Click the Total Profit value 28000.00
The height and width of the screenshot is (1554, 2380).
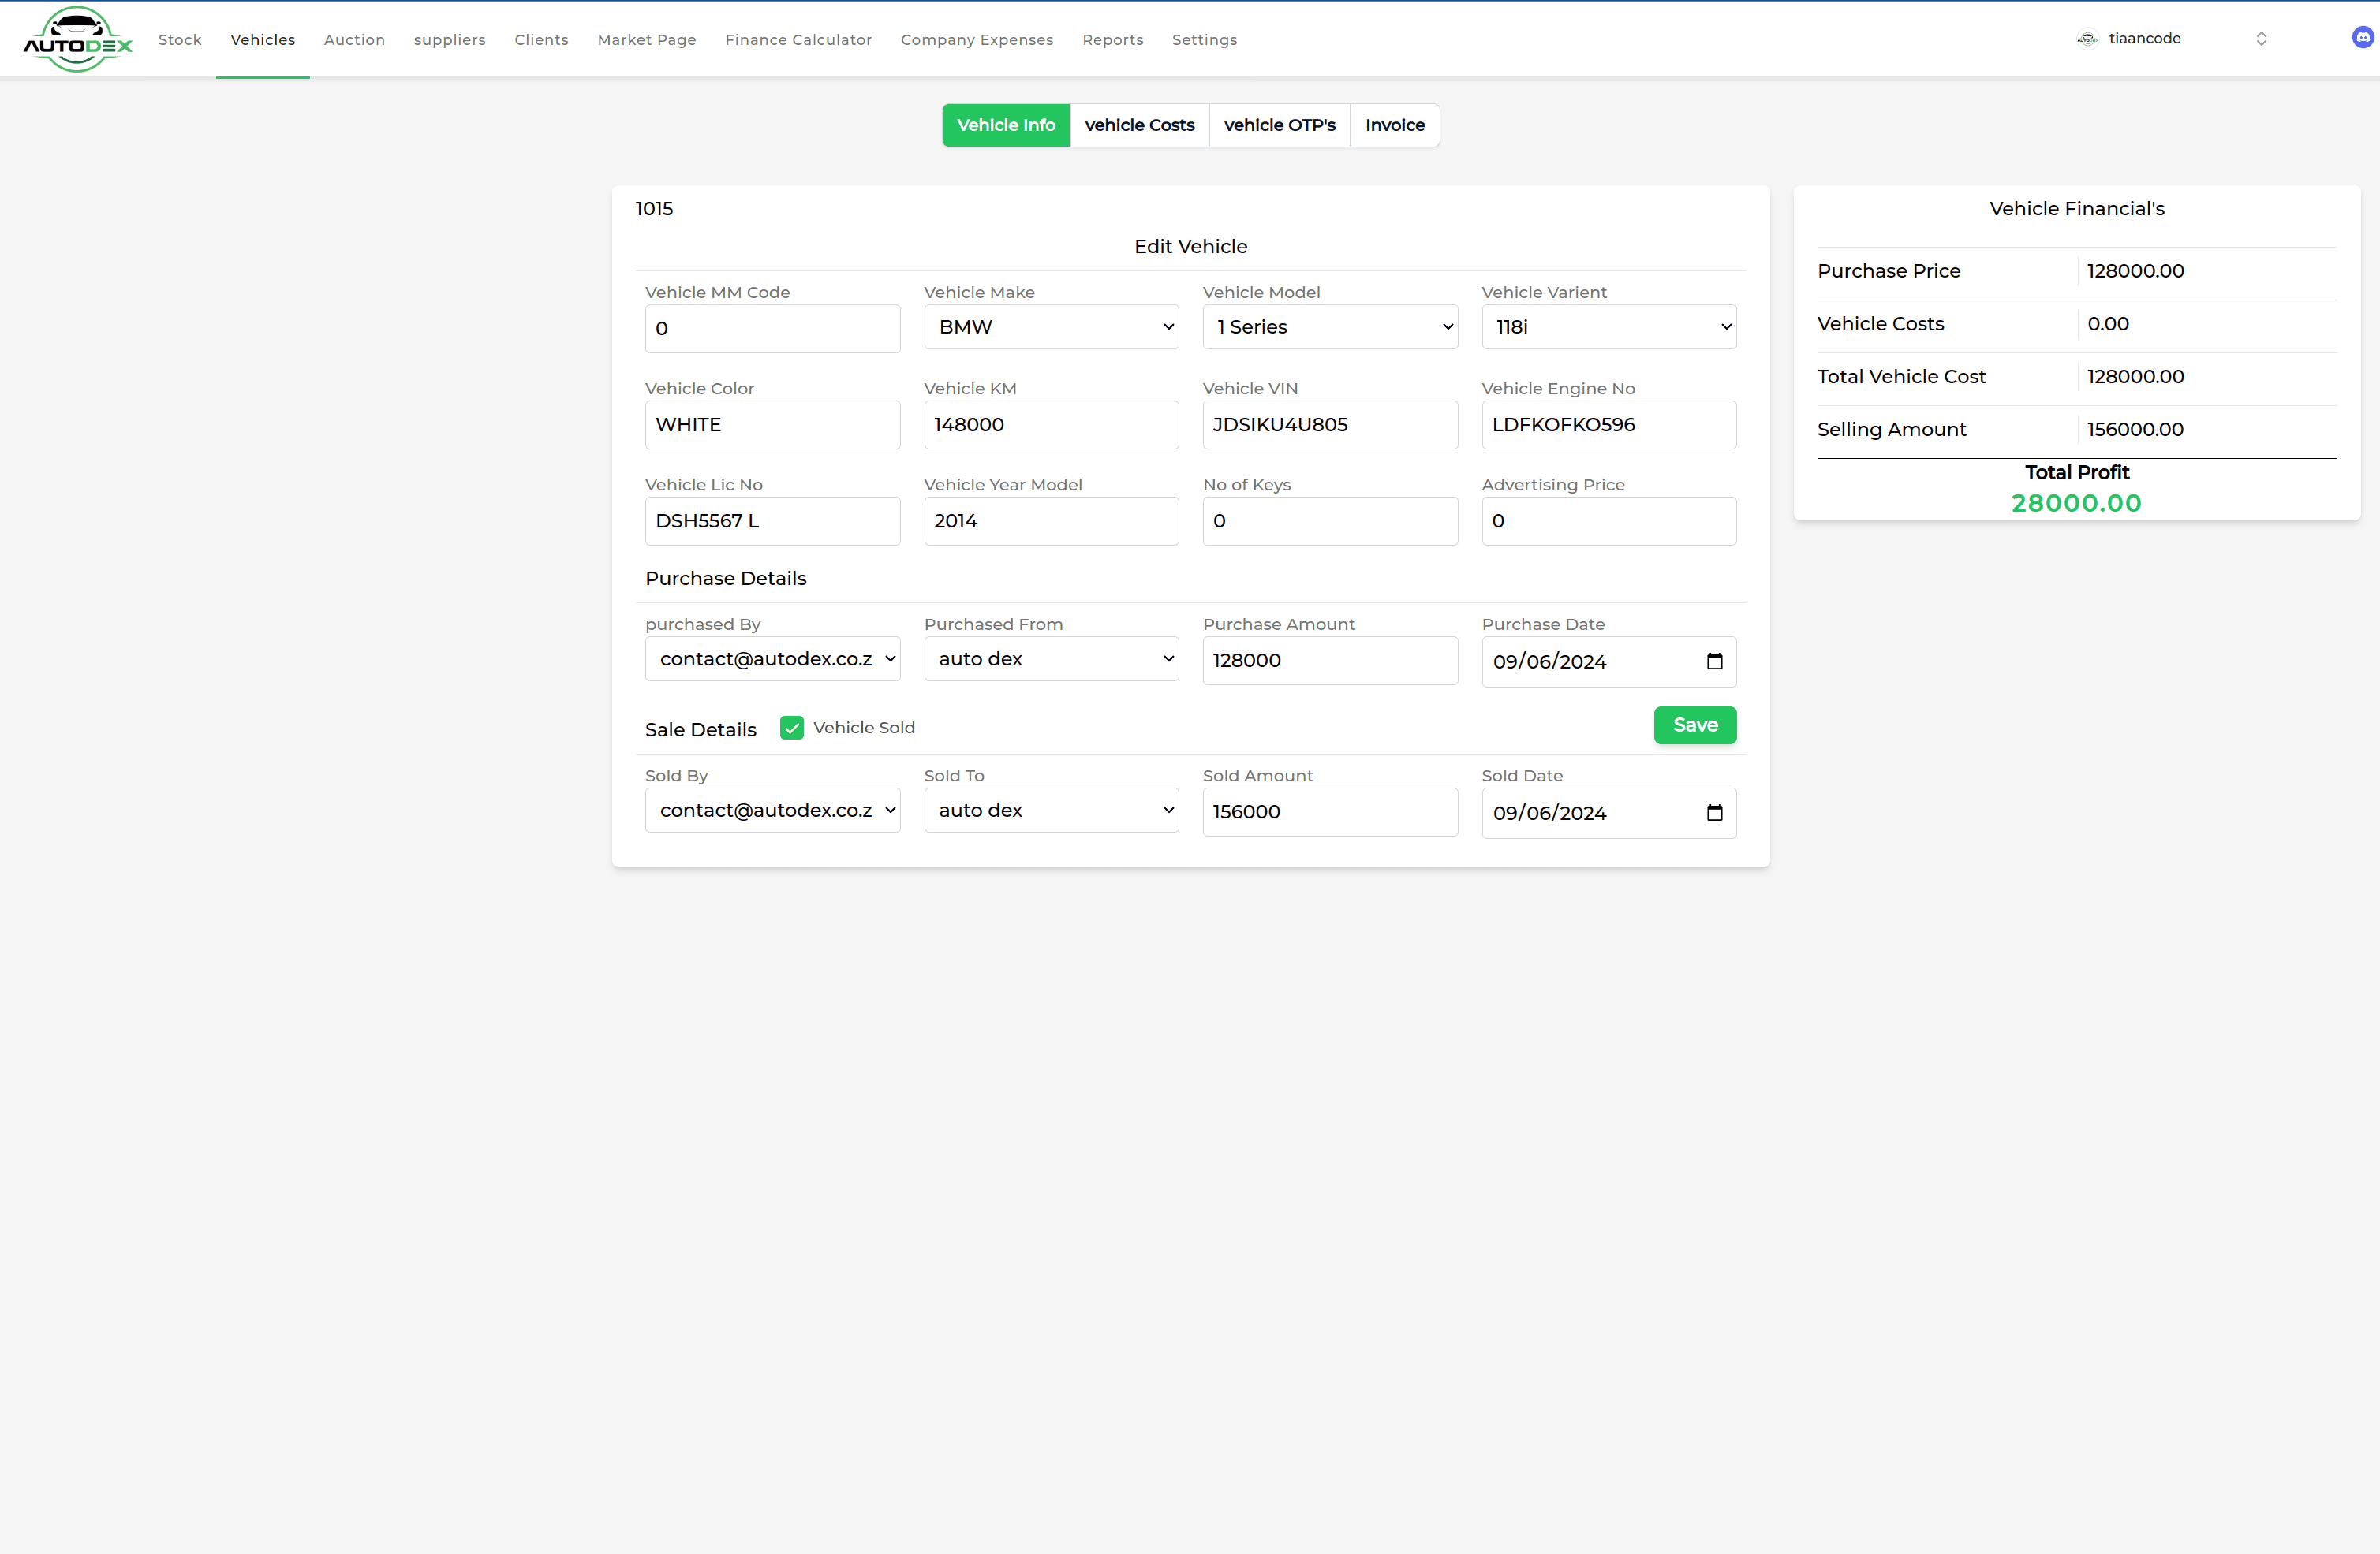(2076, 503)
